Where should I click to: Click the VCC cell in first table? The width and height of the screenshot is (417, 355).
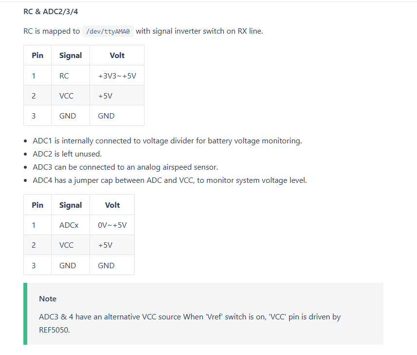pyautogui.click(x=71, y=96)
